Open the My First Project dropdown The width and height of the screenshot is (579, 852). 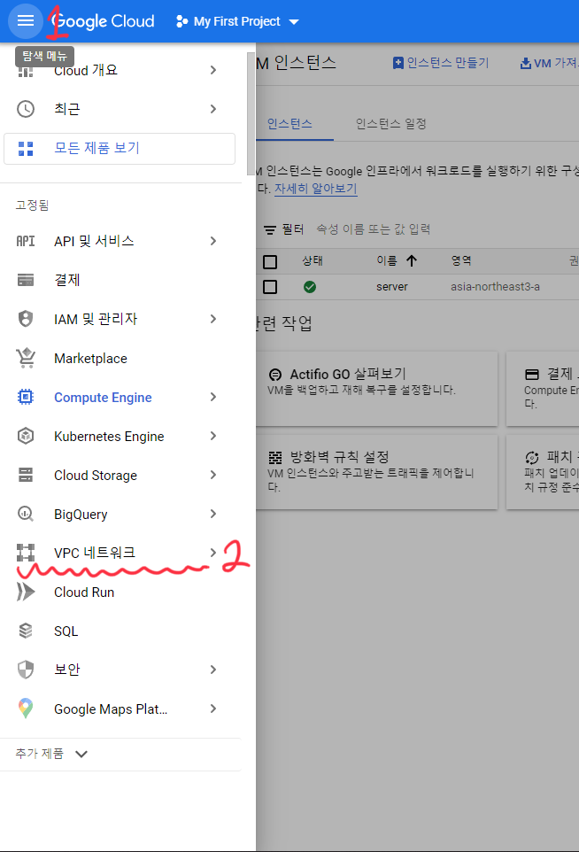[238, 21]
